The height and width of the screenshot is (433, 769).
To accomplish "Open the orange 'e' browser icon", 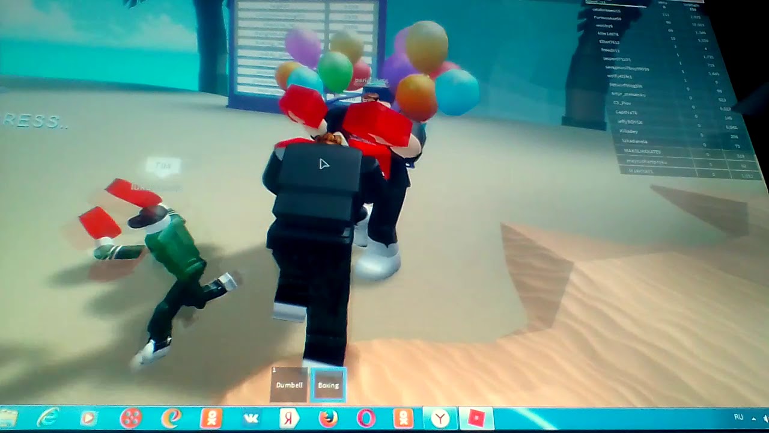I will (171, 419).
